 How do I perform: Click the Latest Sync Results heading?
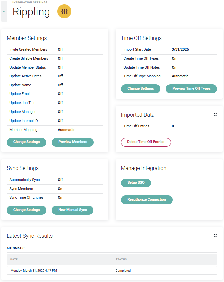30,236
